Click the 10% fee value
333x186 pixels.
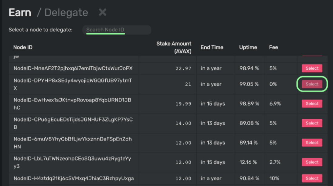[274, 178]
